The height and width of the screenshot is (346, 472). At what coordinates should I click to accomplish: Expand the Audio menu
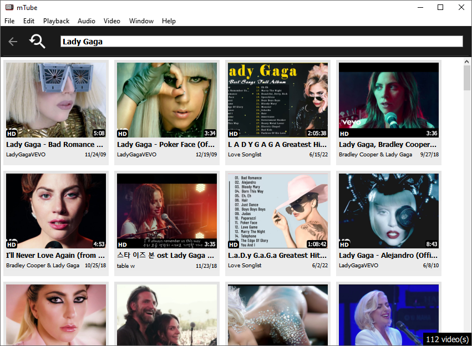[x=86, y=21]
